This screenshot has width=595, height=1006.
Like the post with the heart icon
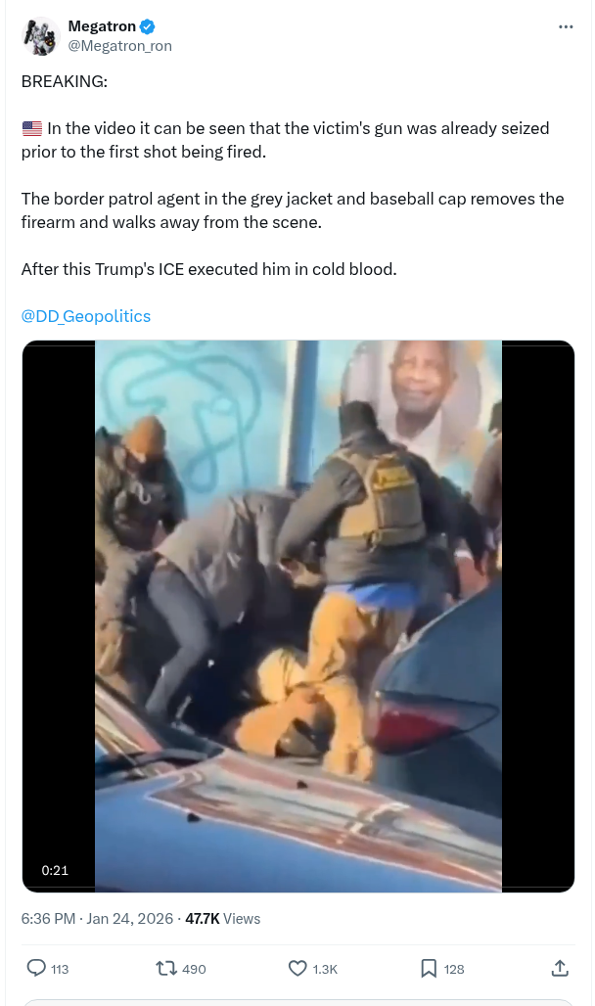(x=297, y=968)
